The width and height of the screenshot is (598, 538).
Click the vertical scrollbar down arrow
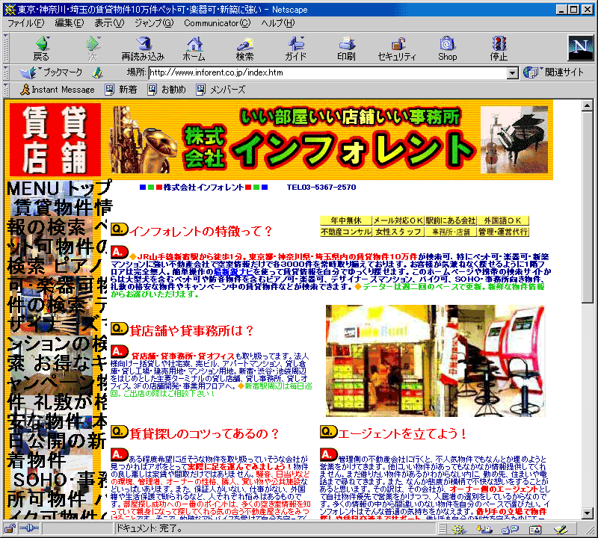coord(588,513)
